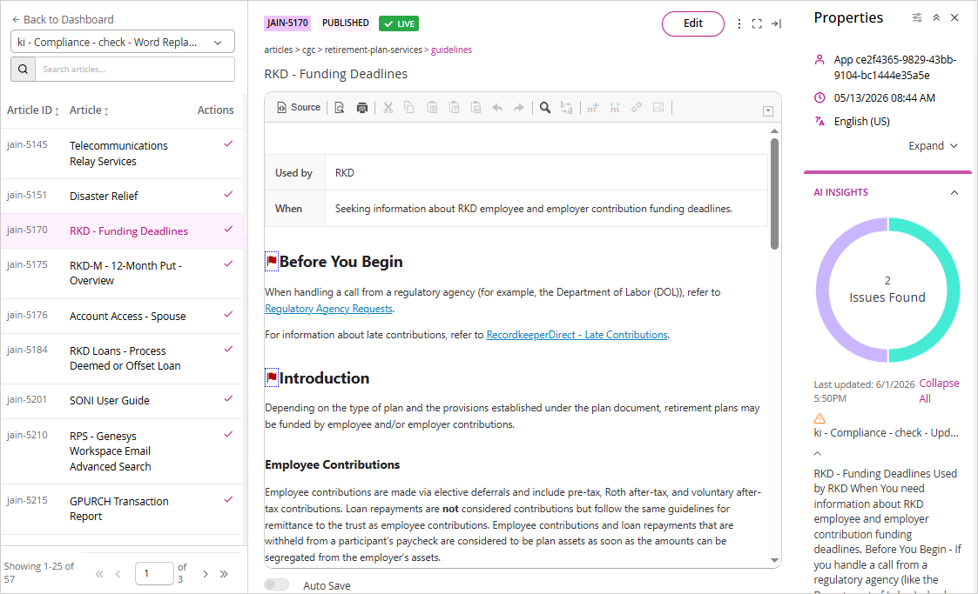
Task: Sort the list by Article column
Action: coord(89,110)
